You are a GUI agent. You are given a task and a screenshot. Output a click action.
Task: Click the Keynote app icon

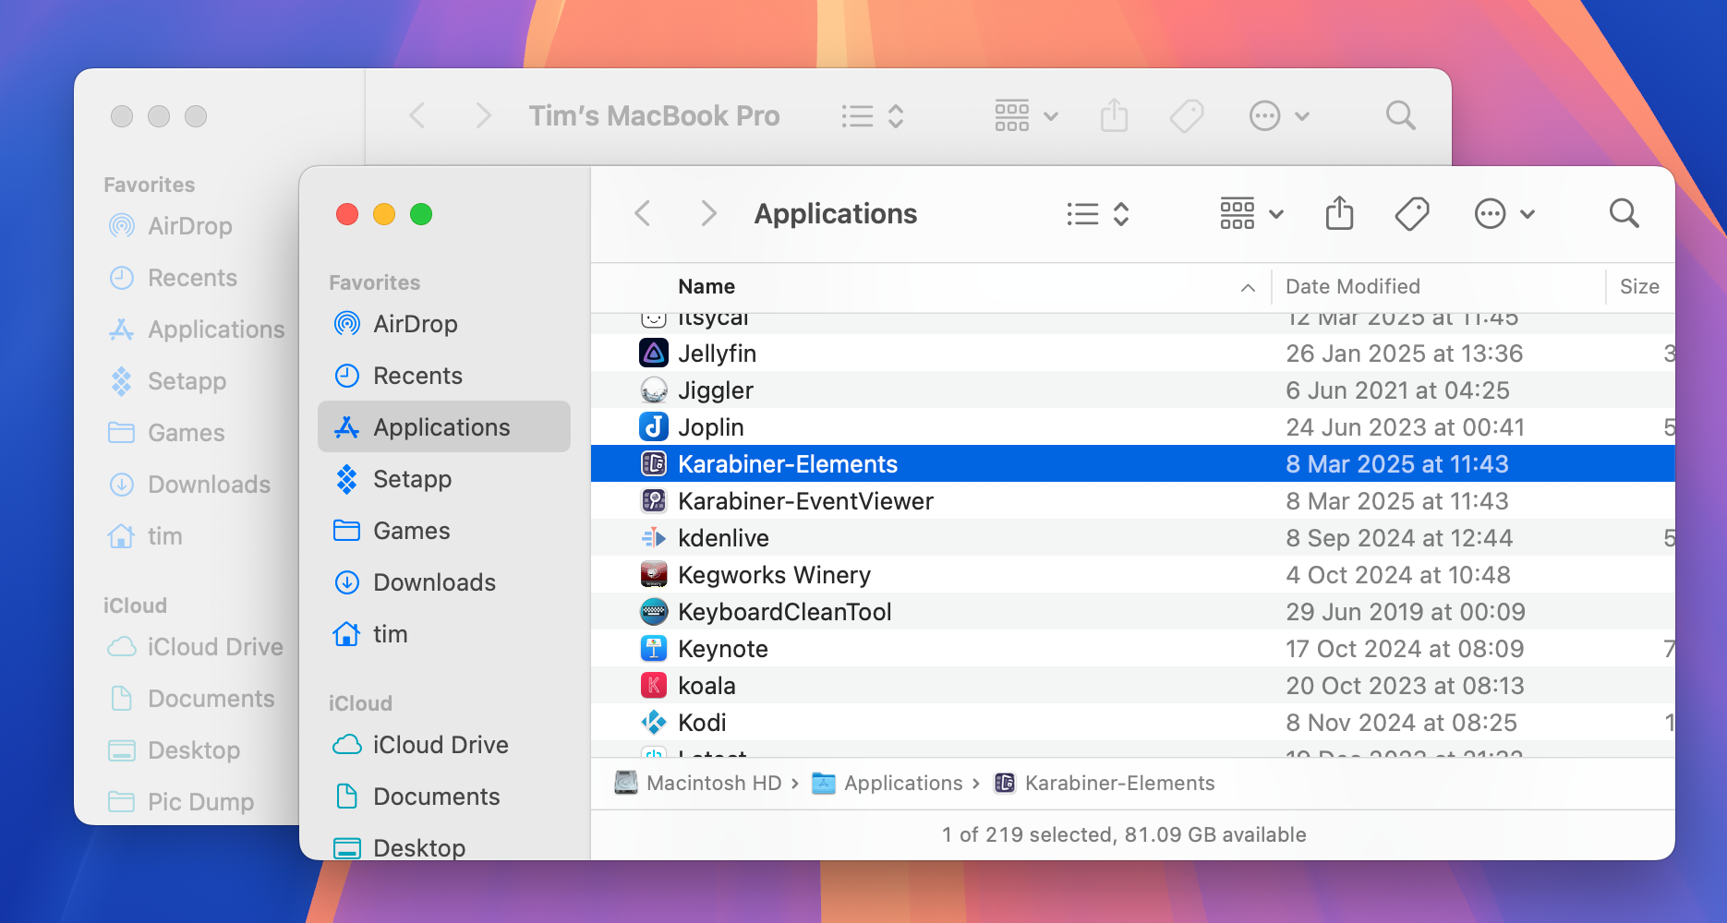654,649
